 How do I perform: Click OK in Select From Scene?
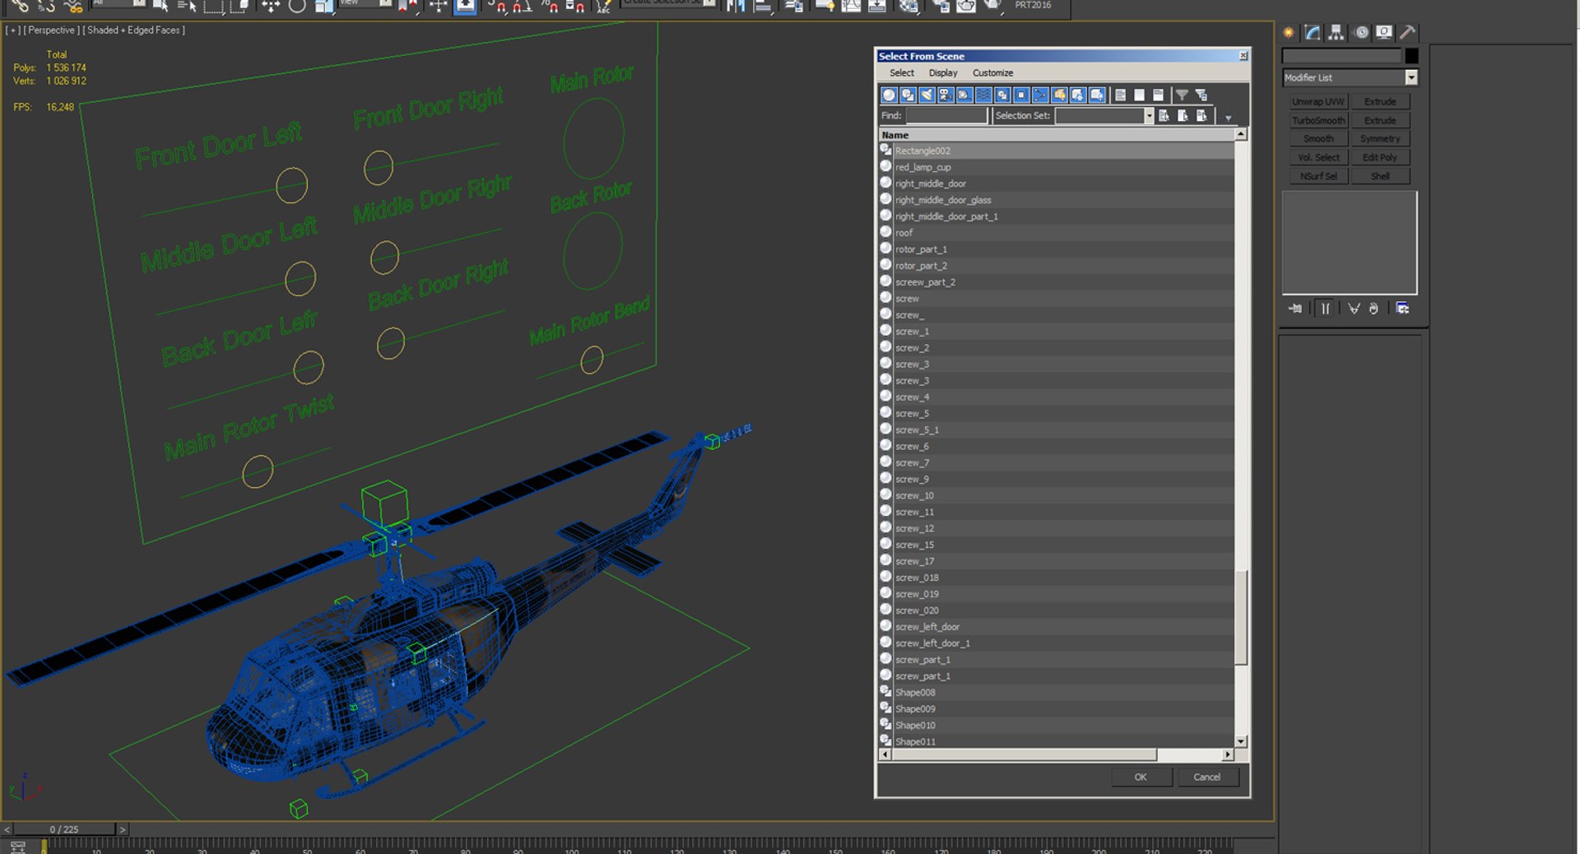1141,777
